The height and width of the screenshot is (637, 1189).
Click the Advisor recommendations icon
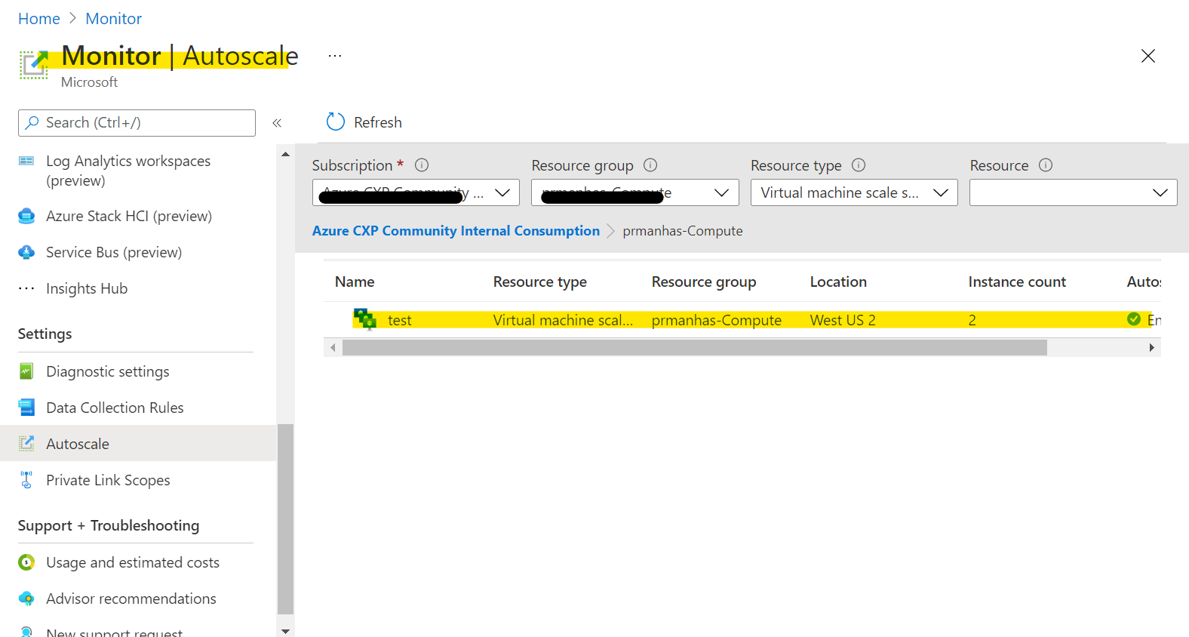coord(26,599)
